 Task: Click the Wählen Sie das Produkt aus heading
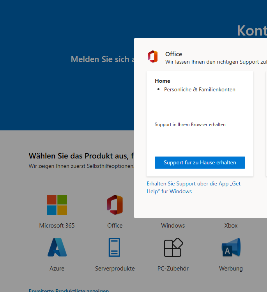click(81, 156)
